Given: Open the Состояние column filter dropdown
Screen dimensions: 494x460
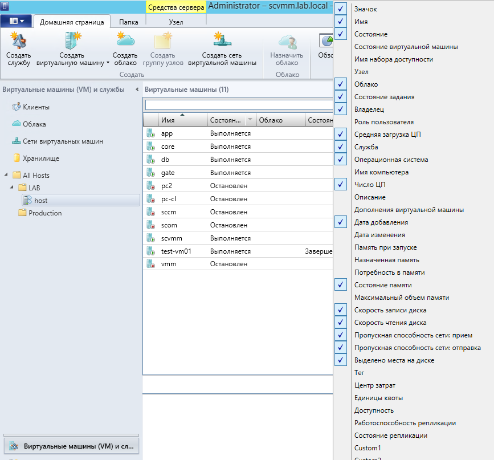Looking at the screenshot, I should pyautogui.click(x=249, y=120).
